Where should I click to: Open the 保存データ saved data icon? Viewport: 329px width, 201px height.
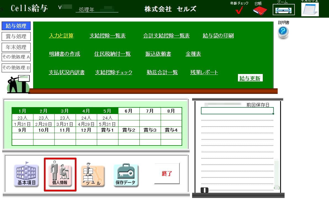[x=126, y=175]
